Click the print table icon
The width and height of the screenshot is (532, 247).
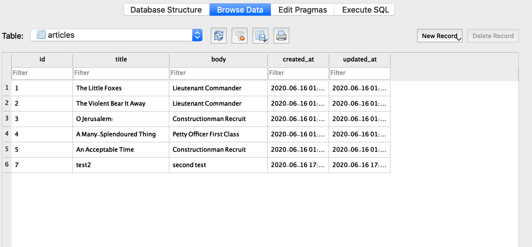pyautogui.click(x=281, y=36)
